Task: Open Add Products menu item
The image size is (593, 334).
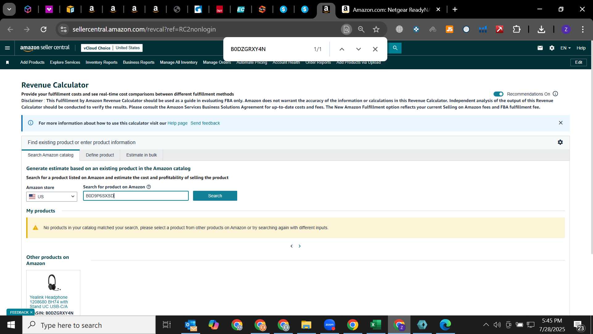Action: point(32,62)
